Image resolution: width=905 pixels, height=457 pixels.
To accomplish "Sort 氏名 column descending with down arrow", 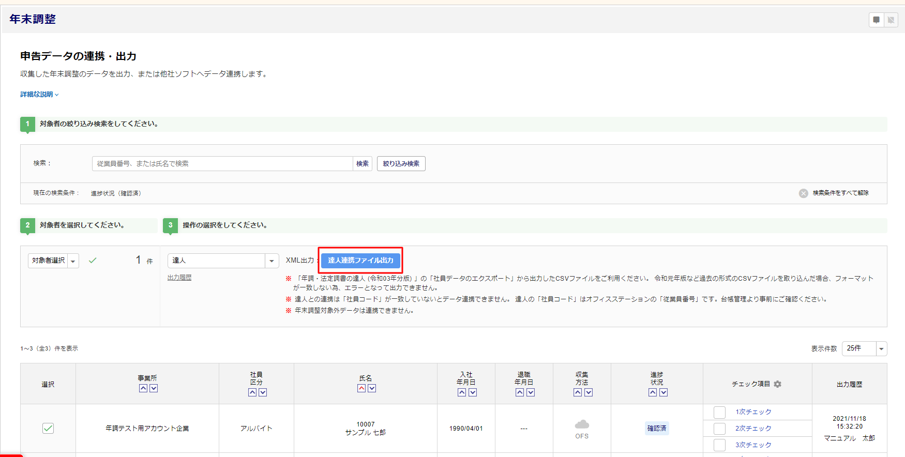I will pyautogui.click(x=372, y=388).
